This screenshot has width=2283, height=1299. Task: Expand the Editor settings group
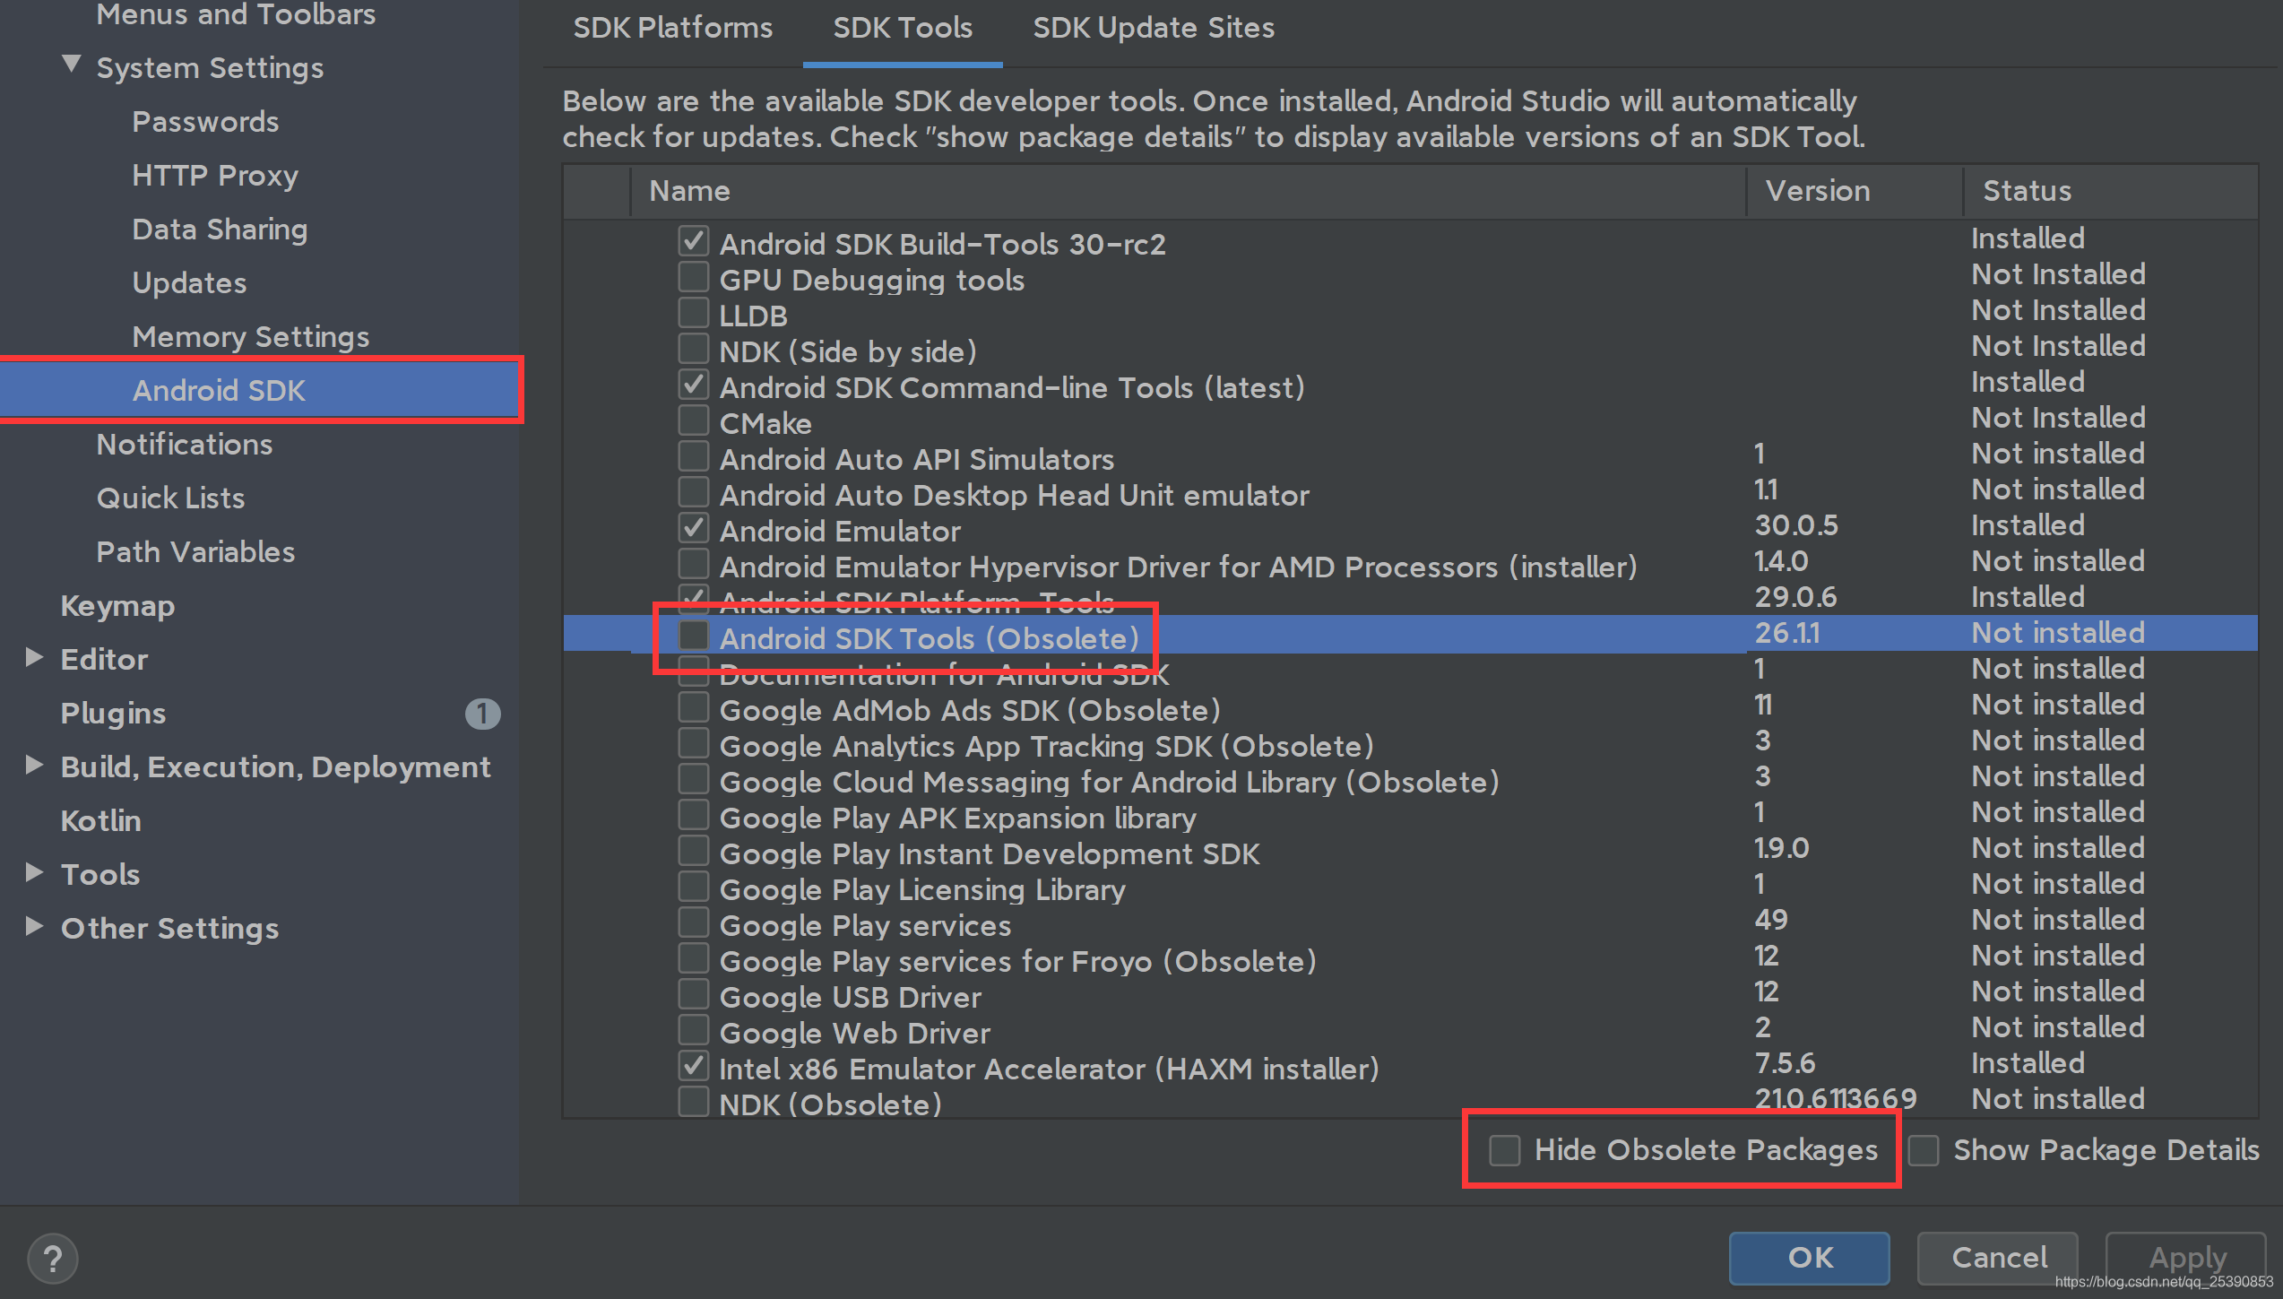click(34, 658)
